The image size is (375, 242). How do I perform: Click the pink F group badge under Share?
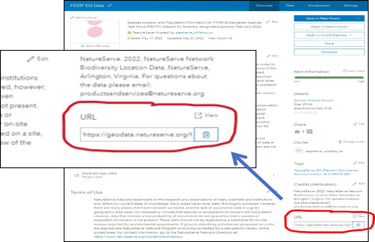pyautogui.click(x=309, y=132)
